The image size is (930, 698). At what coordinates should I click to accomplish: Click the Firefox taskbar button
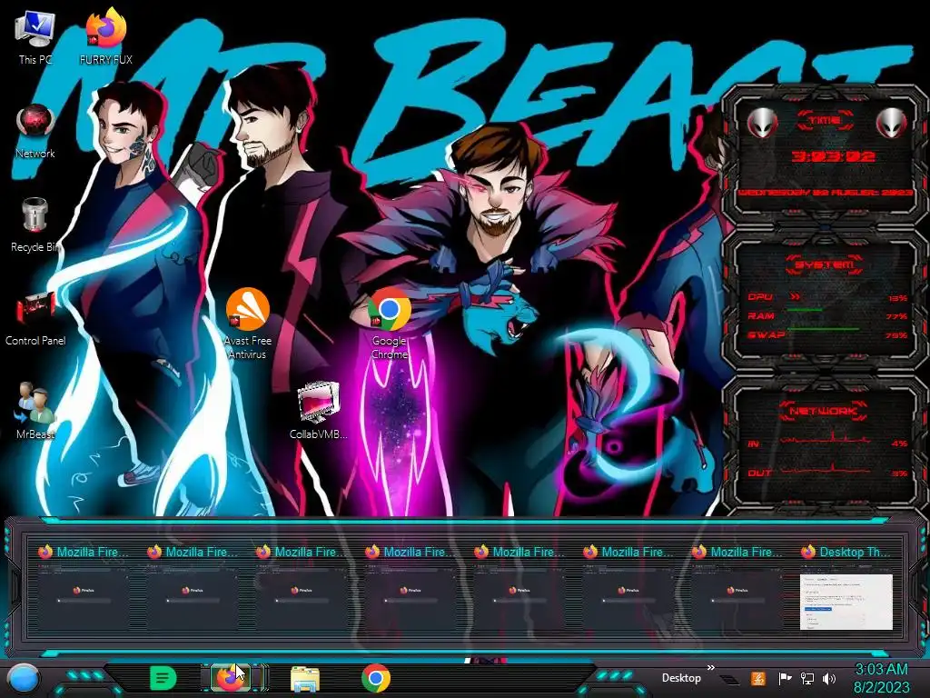232,678
